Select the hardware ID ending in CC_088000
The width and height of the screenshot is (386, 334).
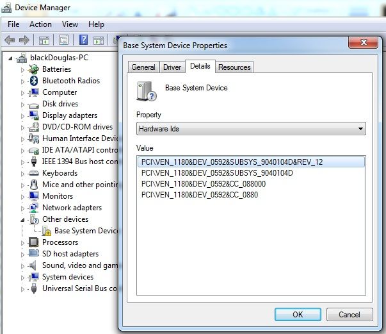tap(204, 183)
